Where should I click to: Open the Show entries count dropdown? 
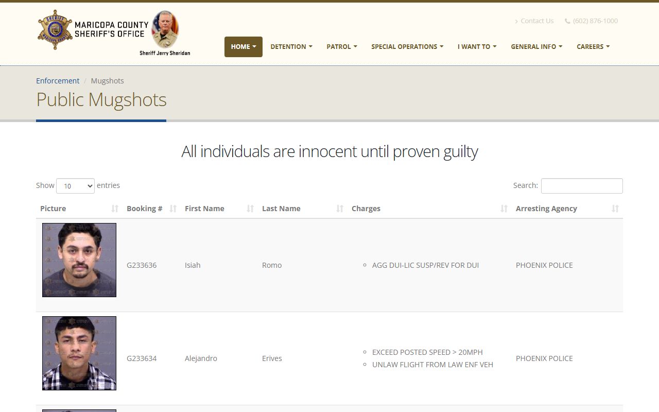(x=75, y=186)
